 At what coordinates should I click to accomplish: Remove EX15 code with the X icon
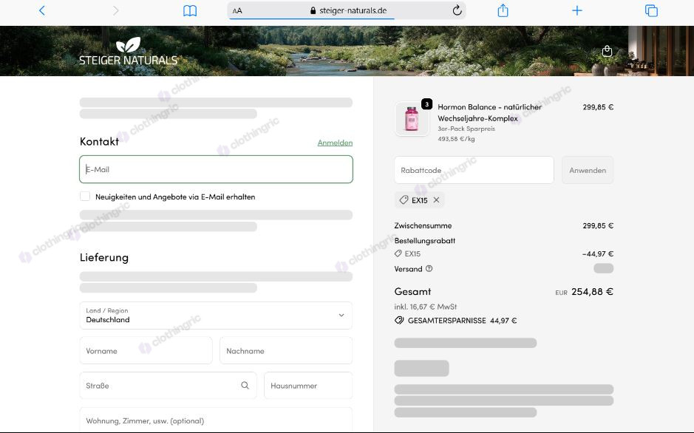point(436,200)
